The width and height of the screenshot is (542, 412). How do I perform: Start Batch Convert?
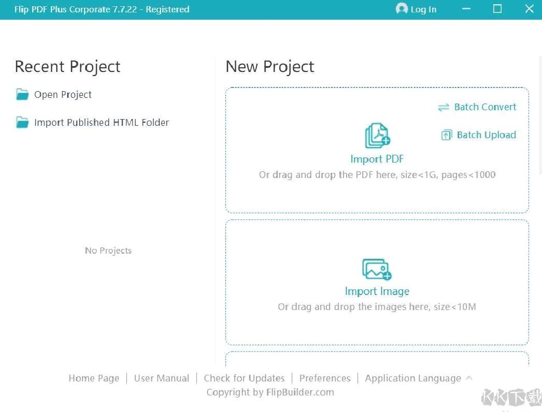coord(485,107)
